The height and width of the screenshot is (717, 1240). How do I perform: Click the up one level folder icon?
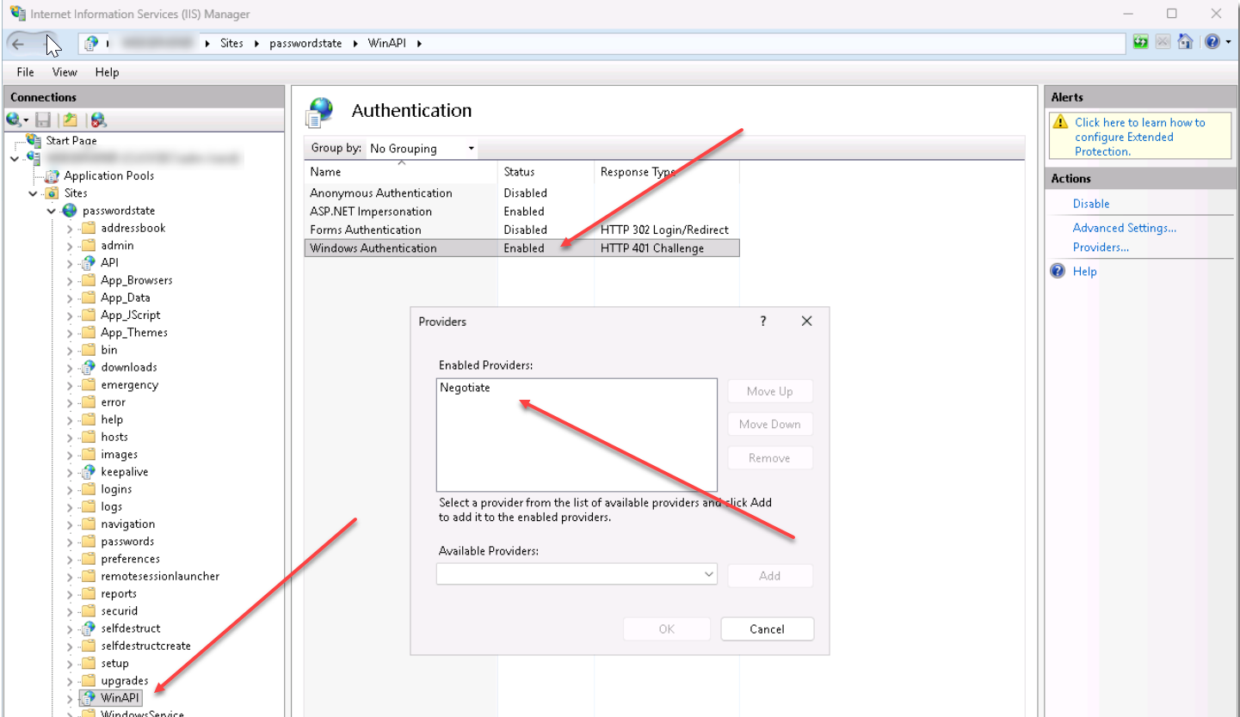(71, 120)
